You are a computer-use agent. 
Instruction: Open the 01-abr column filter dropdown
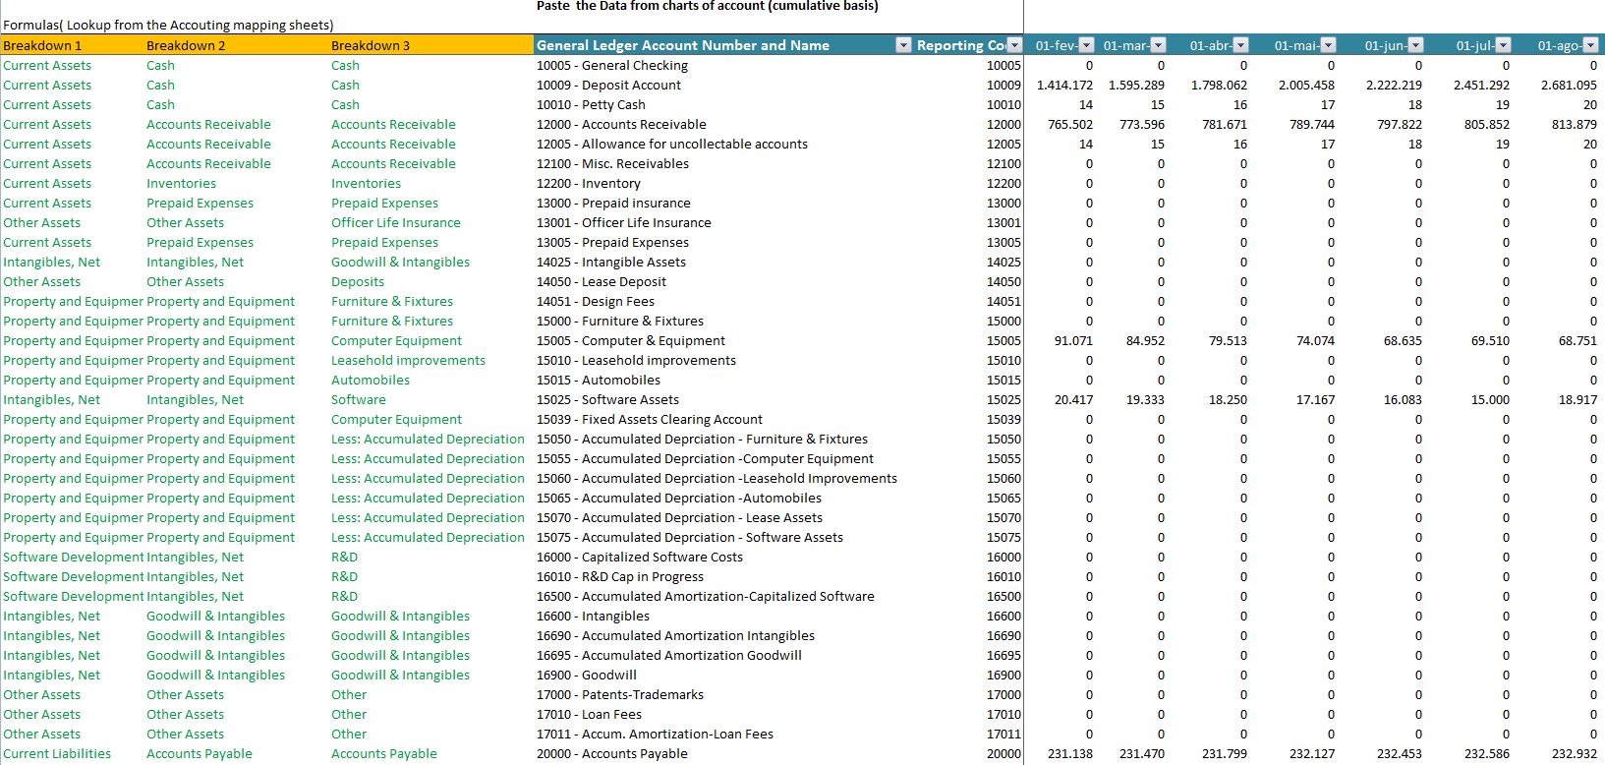pyautogui.click(x=1240, y=45)
